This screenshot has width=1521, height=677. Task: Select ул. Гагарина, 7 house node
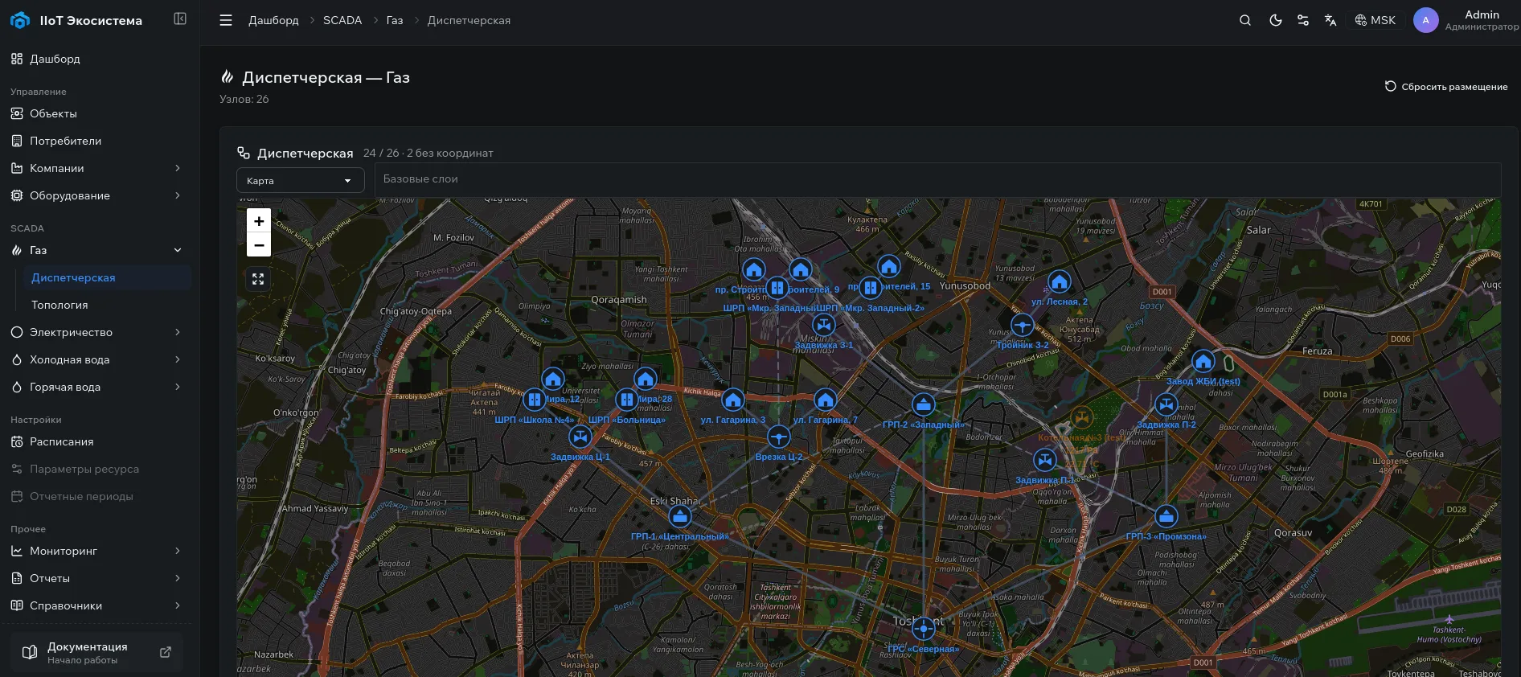pos(826,400)
